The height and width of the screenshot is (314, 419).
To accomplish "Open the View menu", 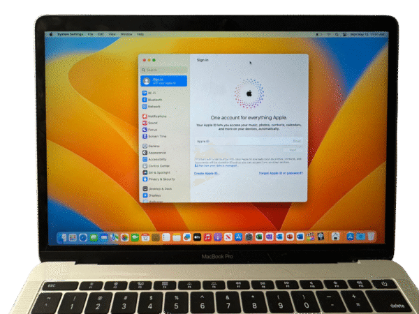I will pos(112,34).
